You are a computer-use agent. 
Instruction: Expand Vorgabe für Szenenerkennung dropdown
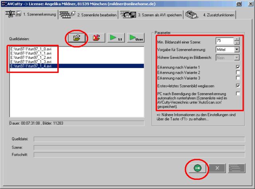(237, 49)
